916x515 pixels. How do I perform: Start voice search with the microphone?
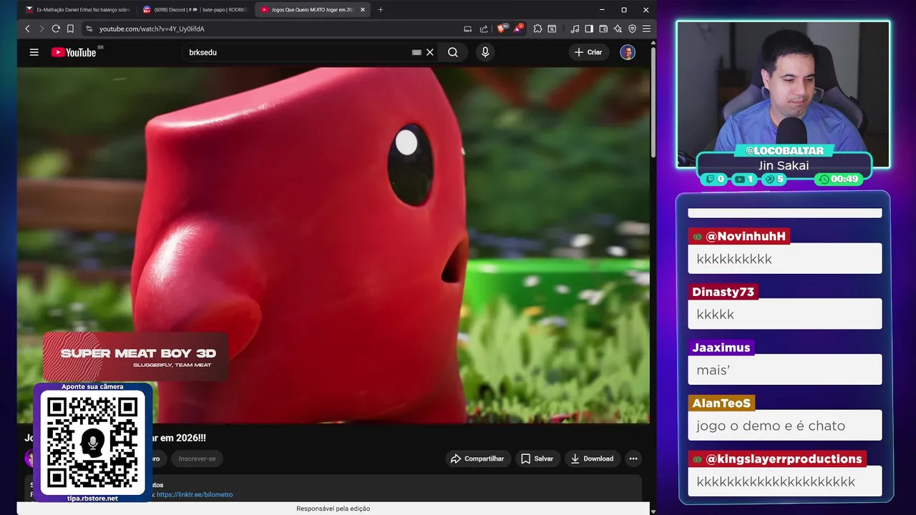coord(485,52)
